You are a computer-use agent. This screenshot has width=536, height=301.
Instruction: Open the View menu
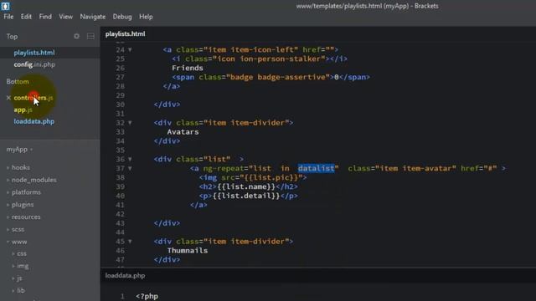[65, 17]
